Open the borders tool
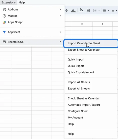 (88, 11)
